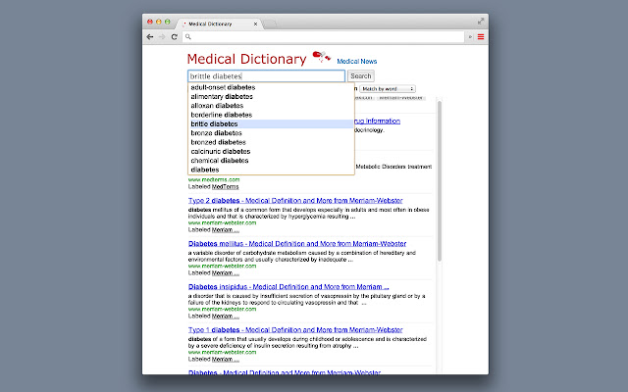Choose calcinuric diabetes suggestion

(271, 152)
